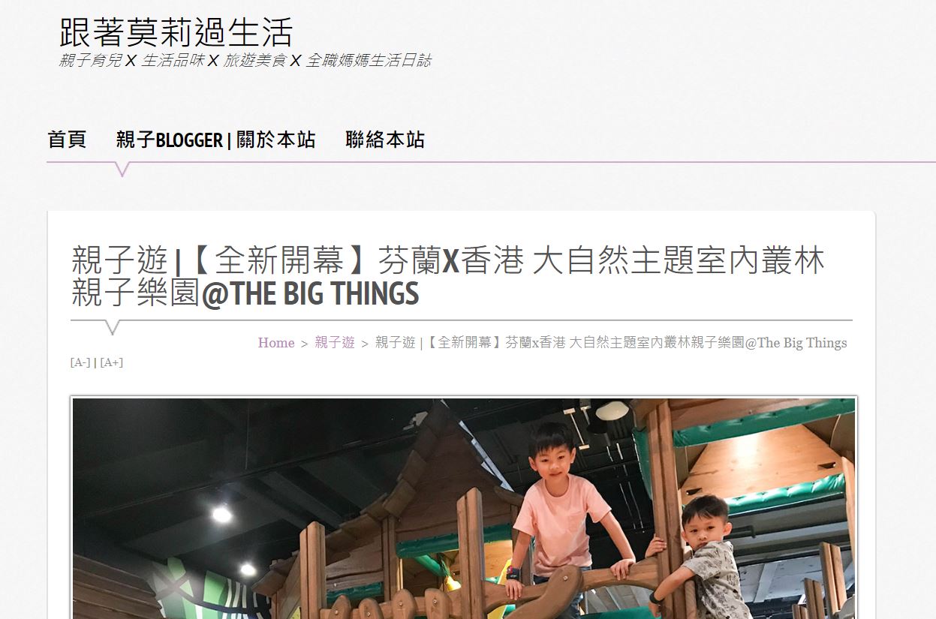Open the 聯絡本站 contact page
This screenshot has width=936, height=619.
pos(385,140)
